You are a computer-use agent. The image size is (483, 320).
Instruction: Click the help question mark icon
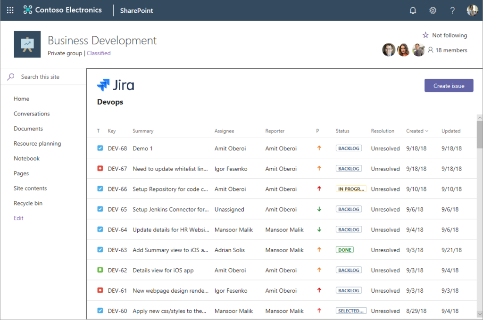(452, 10)
